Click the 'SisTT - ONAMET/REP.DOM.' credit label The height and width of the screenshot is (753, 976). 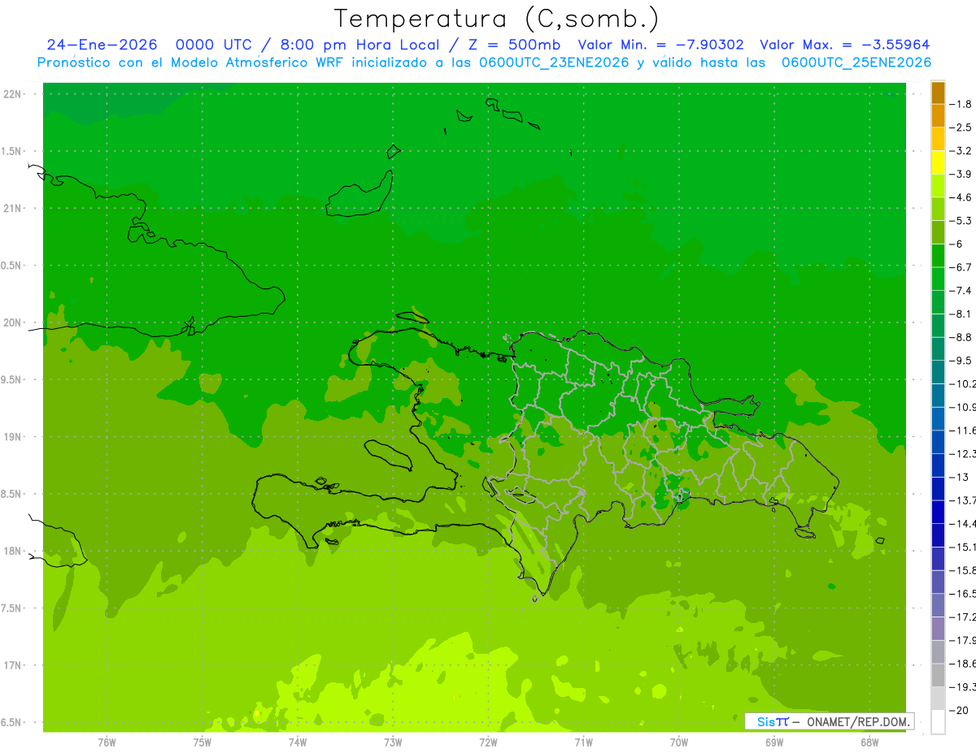(x=829, y=721)
